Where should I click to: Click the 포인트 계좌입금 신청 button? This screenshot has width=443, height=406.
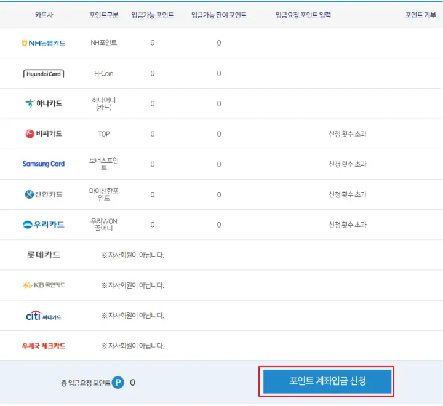click(x=327, y=381)
